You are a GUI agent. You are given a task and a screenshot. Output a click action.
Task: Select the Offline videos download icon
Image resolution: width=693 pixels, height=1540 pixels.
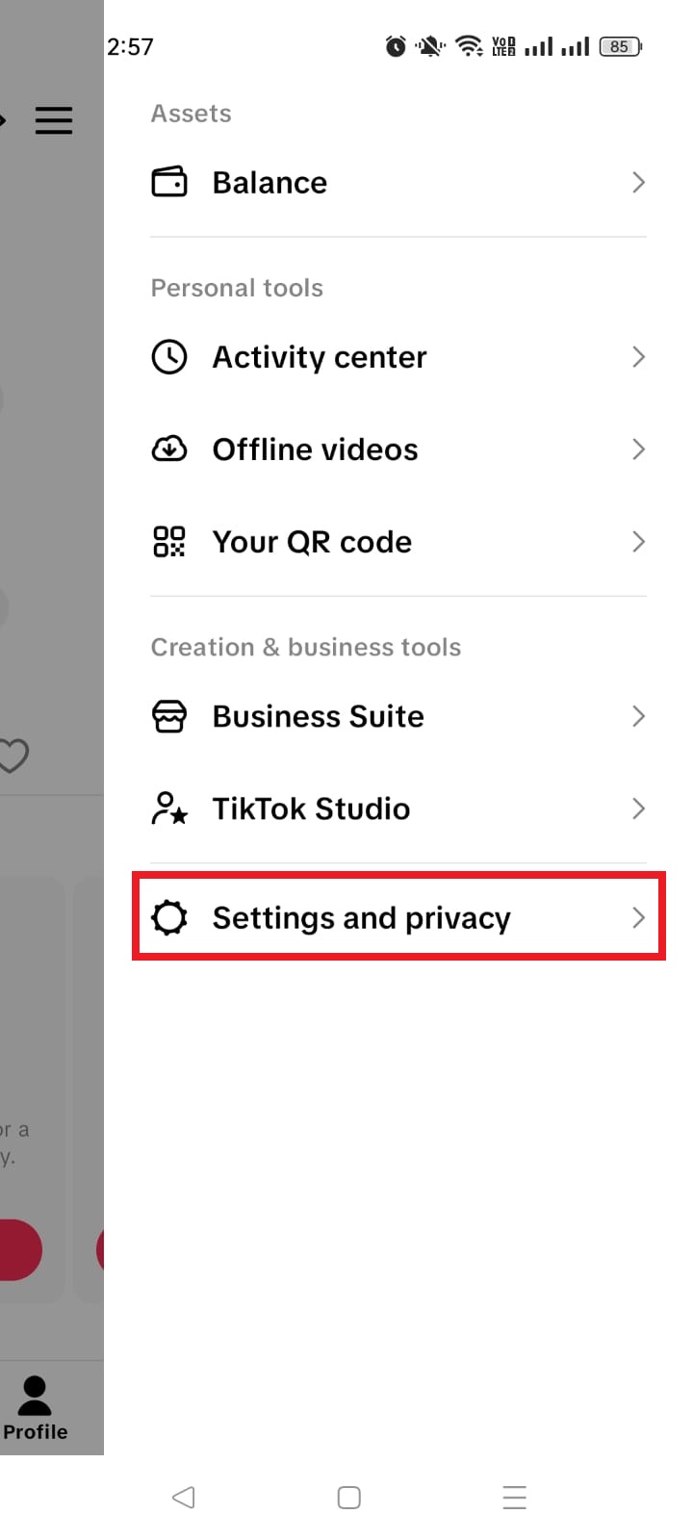tap(169, 449)
